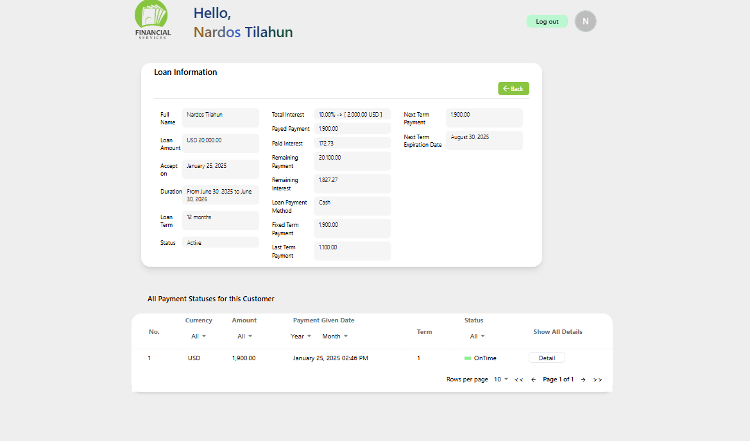Open the Amount filter dropdown

tap(244, 335)
